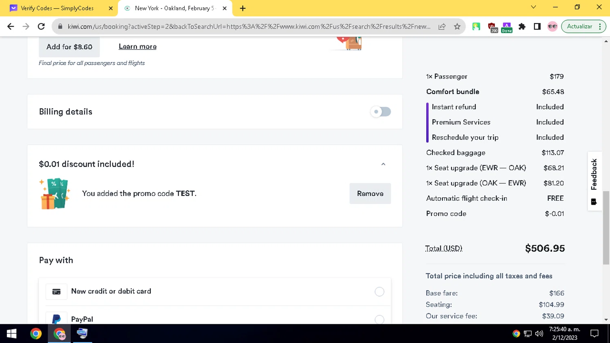This screenshot has height=343, width=610.
Task: Open the red shield extension with 390 badge
Action: 492,27
